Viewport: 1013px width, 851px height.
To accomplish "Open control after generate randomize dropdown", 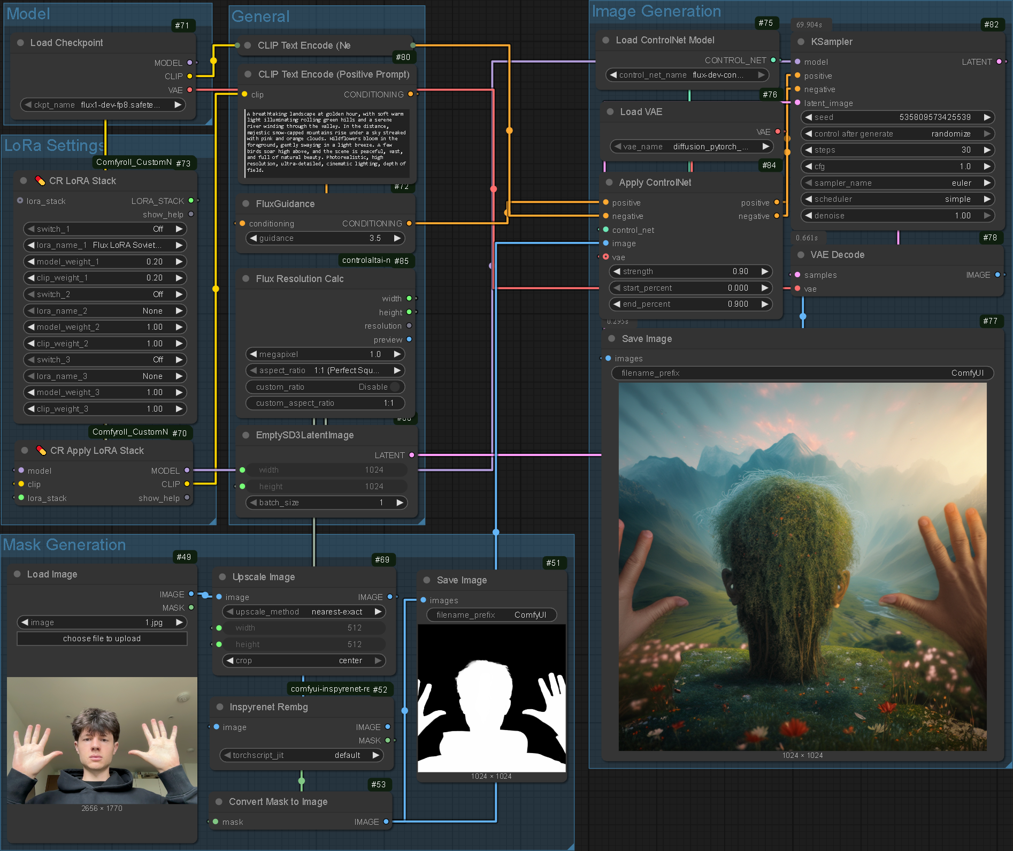I will [x=897, y=134].
